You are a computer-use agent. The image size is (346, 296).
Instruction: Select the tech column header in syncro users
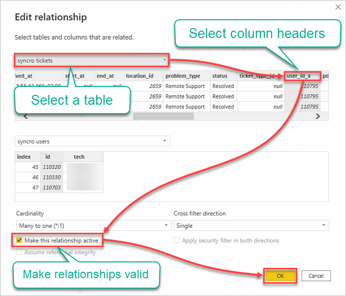coord(83,157)
